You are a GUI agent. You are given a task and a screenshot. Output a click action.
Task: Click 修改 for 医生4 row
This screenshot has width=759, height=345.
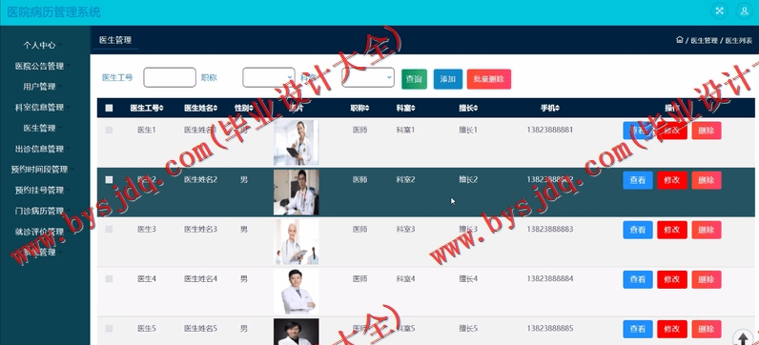coord(672,279)
